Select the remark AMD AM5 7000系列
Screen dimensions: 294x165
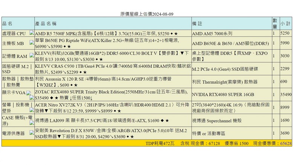(x=212, y=33)
